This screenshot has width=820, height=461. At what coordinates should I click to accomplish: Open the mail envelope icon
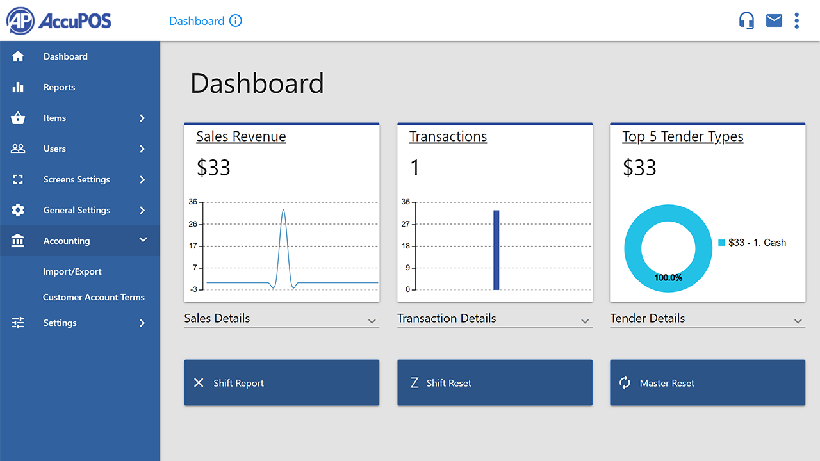point(774,20)
